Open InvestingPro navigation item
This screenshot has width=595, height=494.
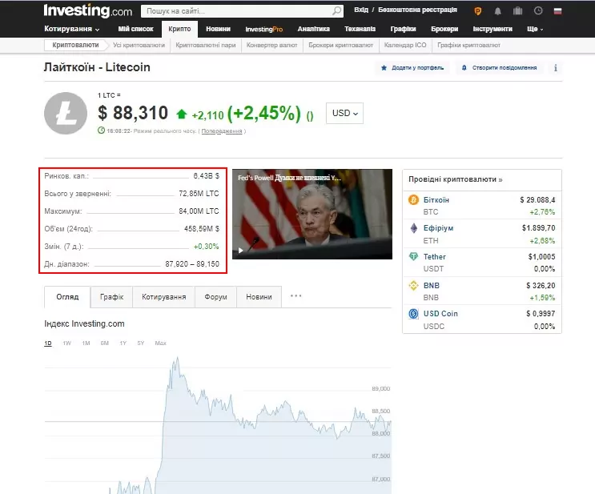[x=264, y=29]
